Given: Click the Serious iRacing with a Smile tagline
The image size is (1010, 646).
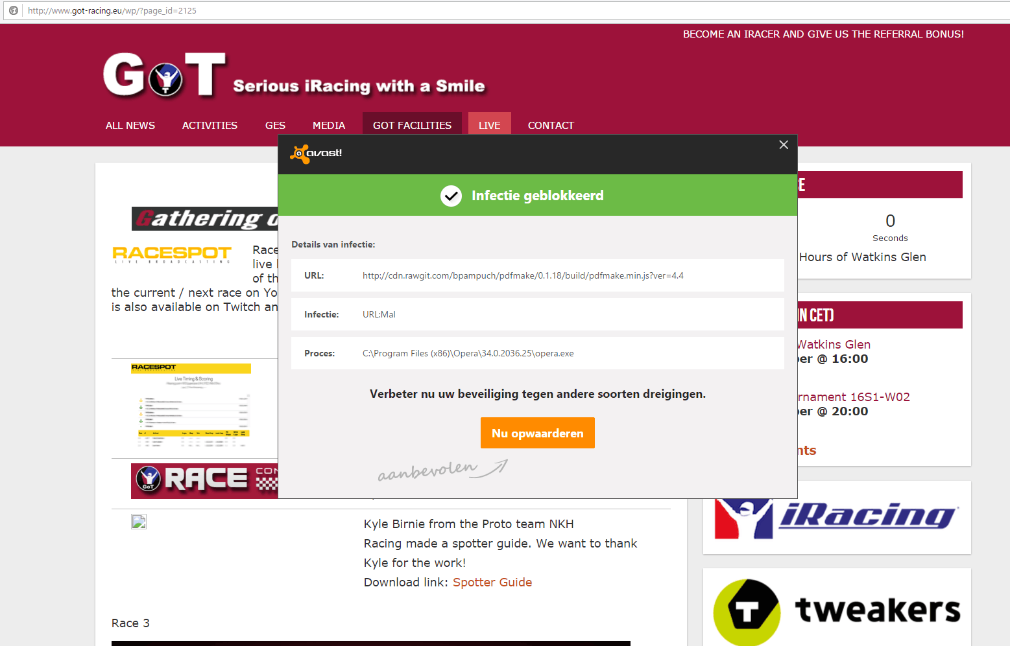Looking at the screenshot, I should (x=359, y=86).
